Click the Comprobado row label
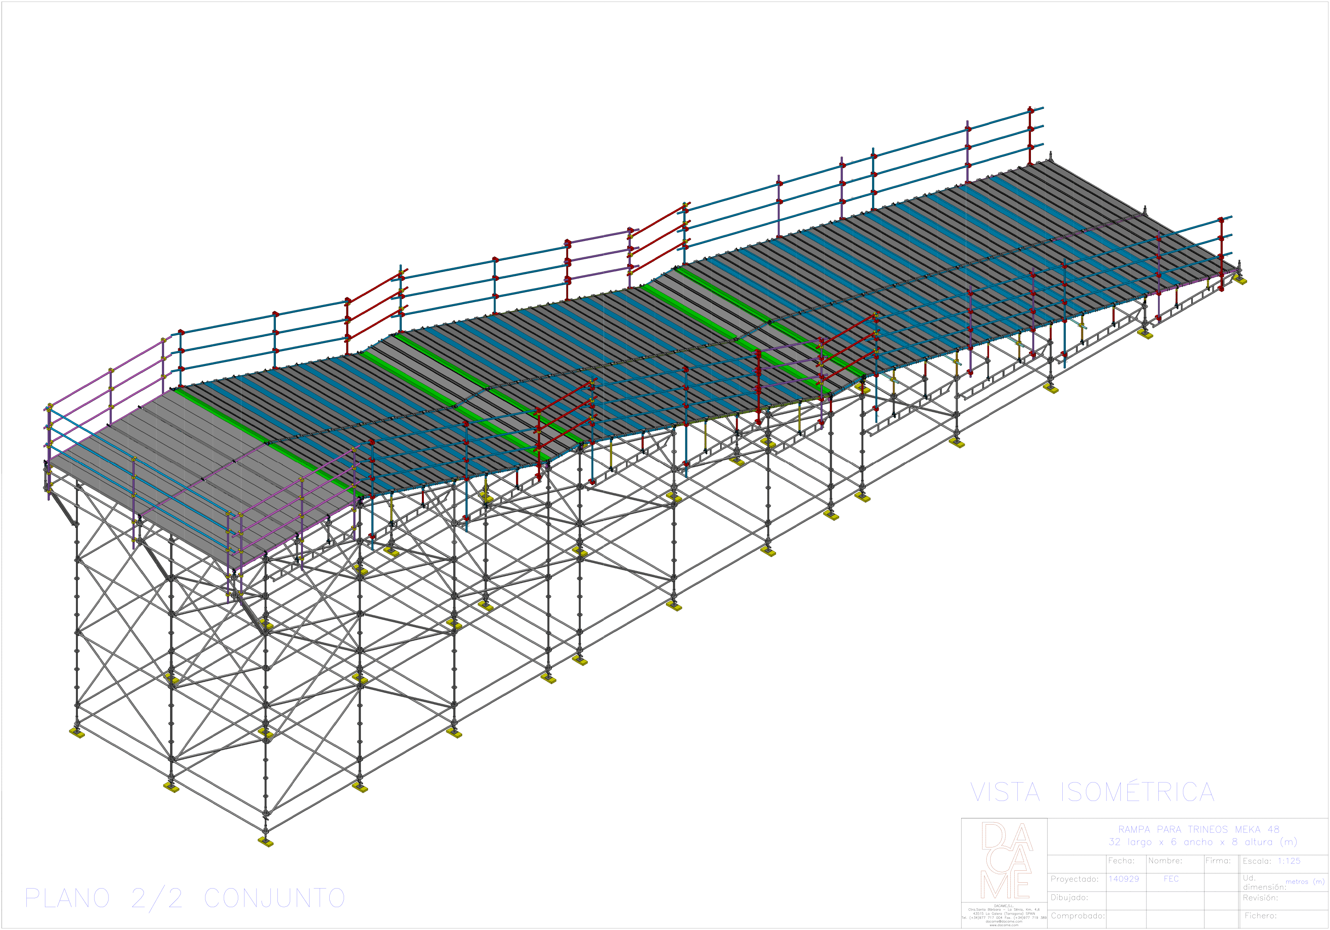 [x=1077, y=916]
